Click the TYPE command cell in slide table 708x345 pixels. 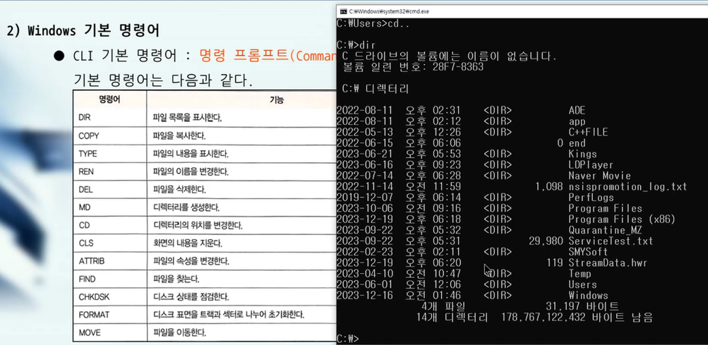[x=109, y=154]
